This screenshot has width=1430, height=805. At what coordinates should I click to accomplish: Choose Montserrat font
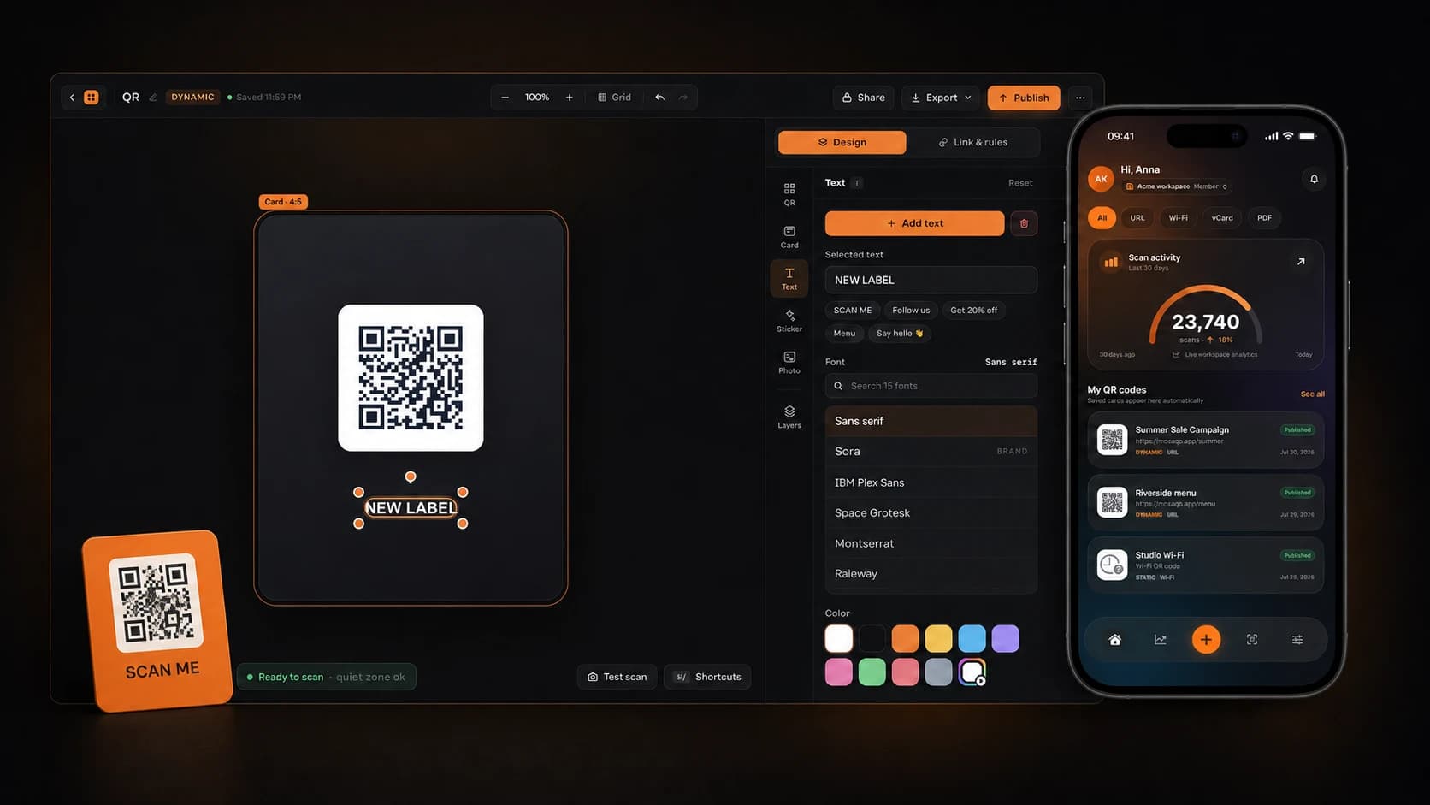tap(931, 543)
